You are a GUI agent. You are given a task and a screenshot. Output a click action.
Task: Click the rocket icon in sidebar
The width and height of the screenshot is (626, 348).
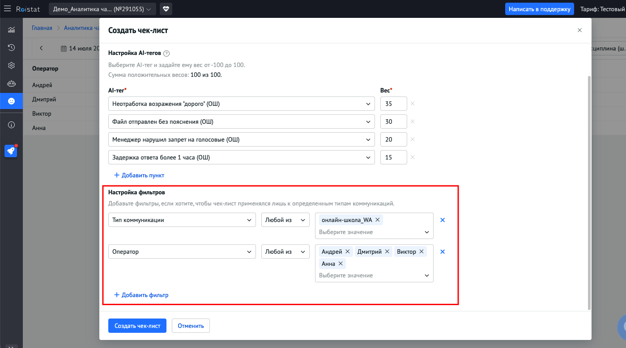(11, 151)
